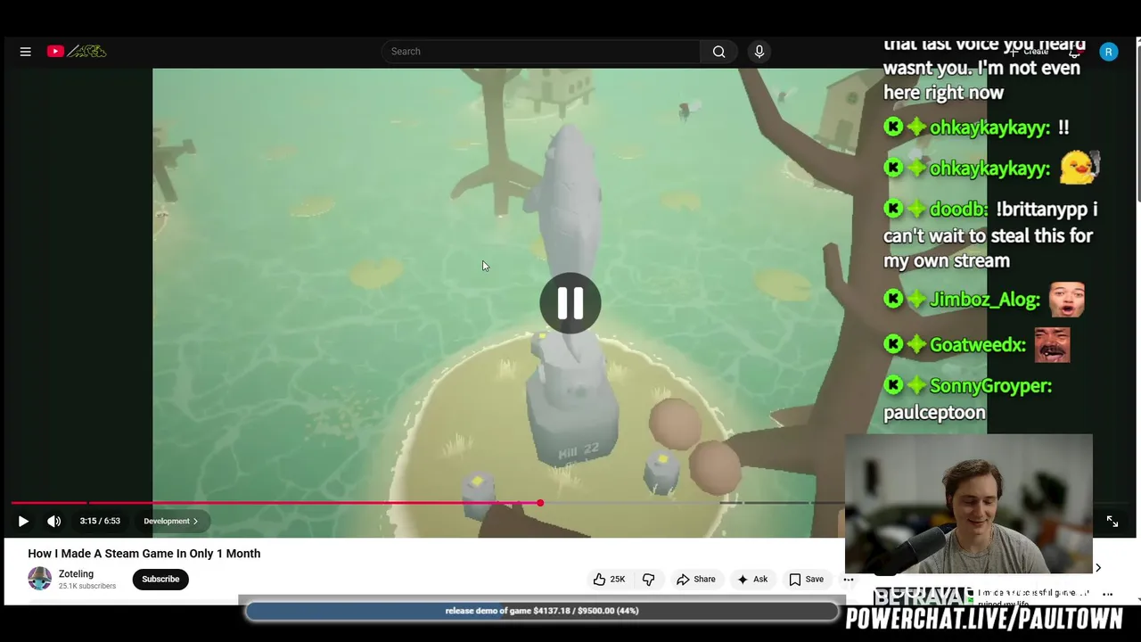Click chat username SonnyGroyper
This screenshot has height=642, width=1141.
coord(991,386)
